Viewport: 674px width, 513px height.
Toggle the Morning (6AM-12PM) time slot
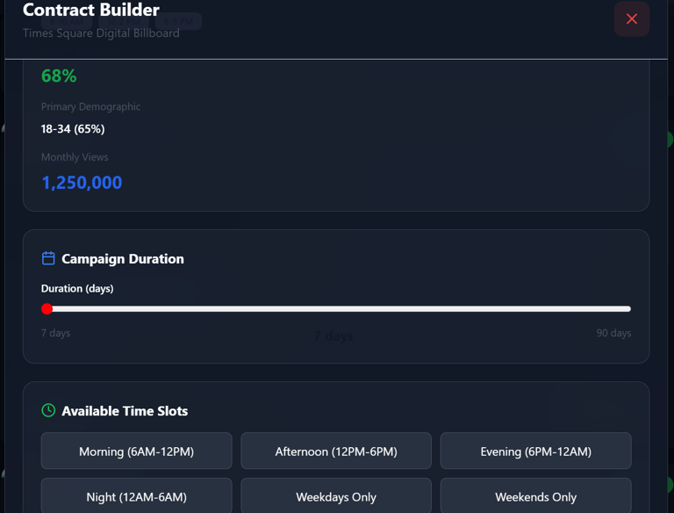136,452
